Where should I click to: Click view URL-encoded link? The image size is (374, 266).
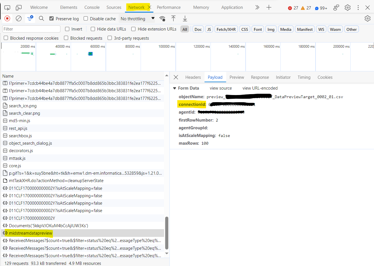click(x=260, y=88)
